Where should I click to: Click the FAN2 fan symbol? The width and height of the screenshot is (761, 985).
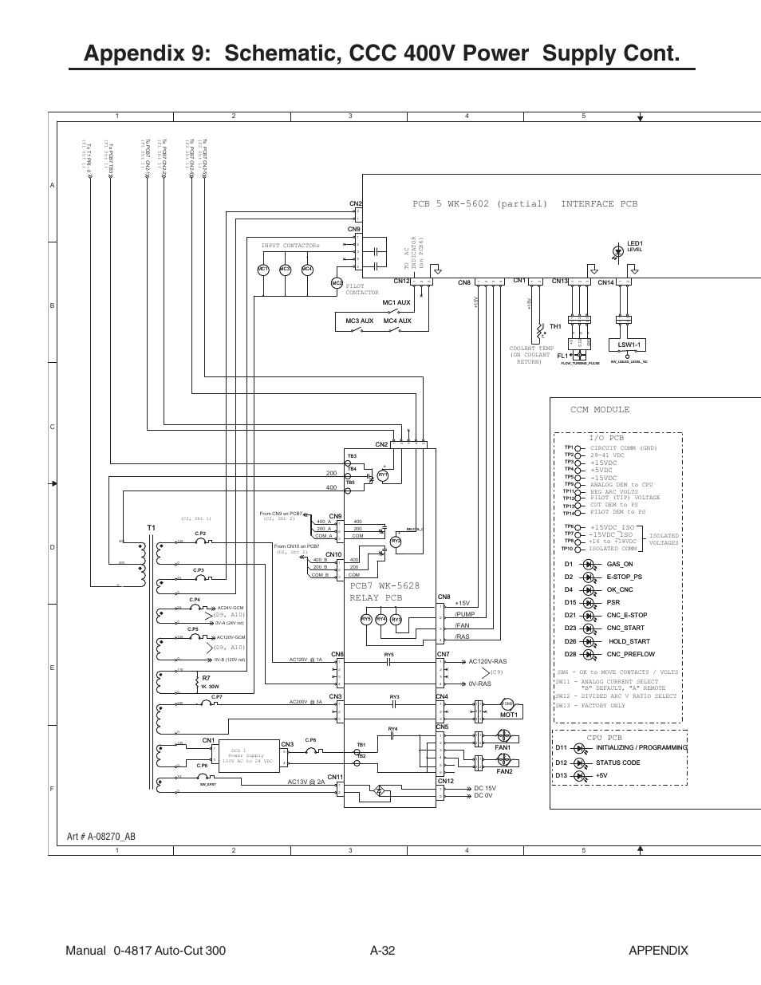[503, 760]
